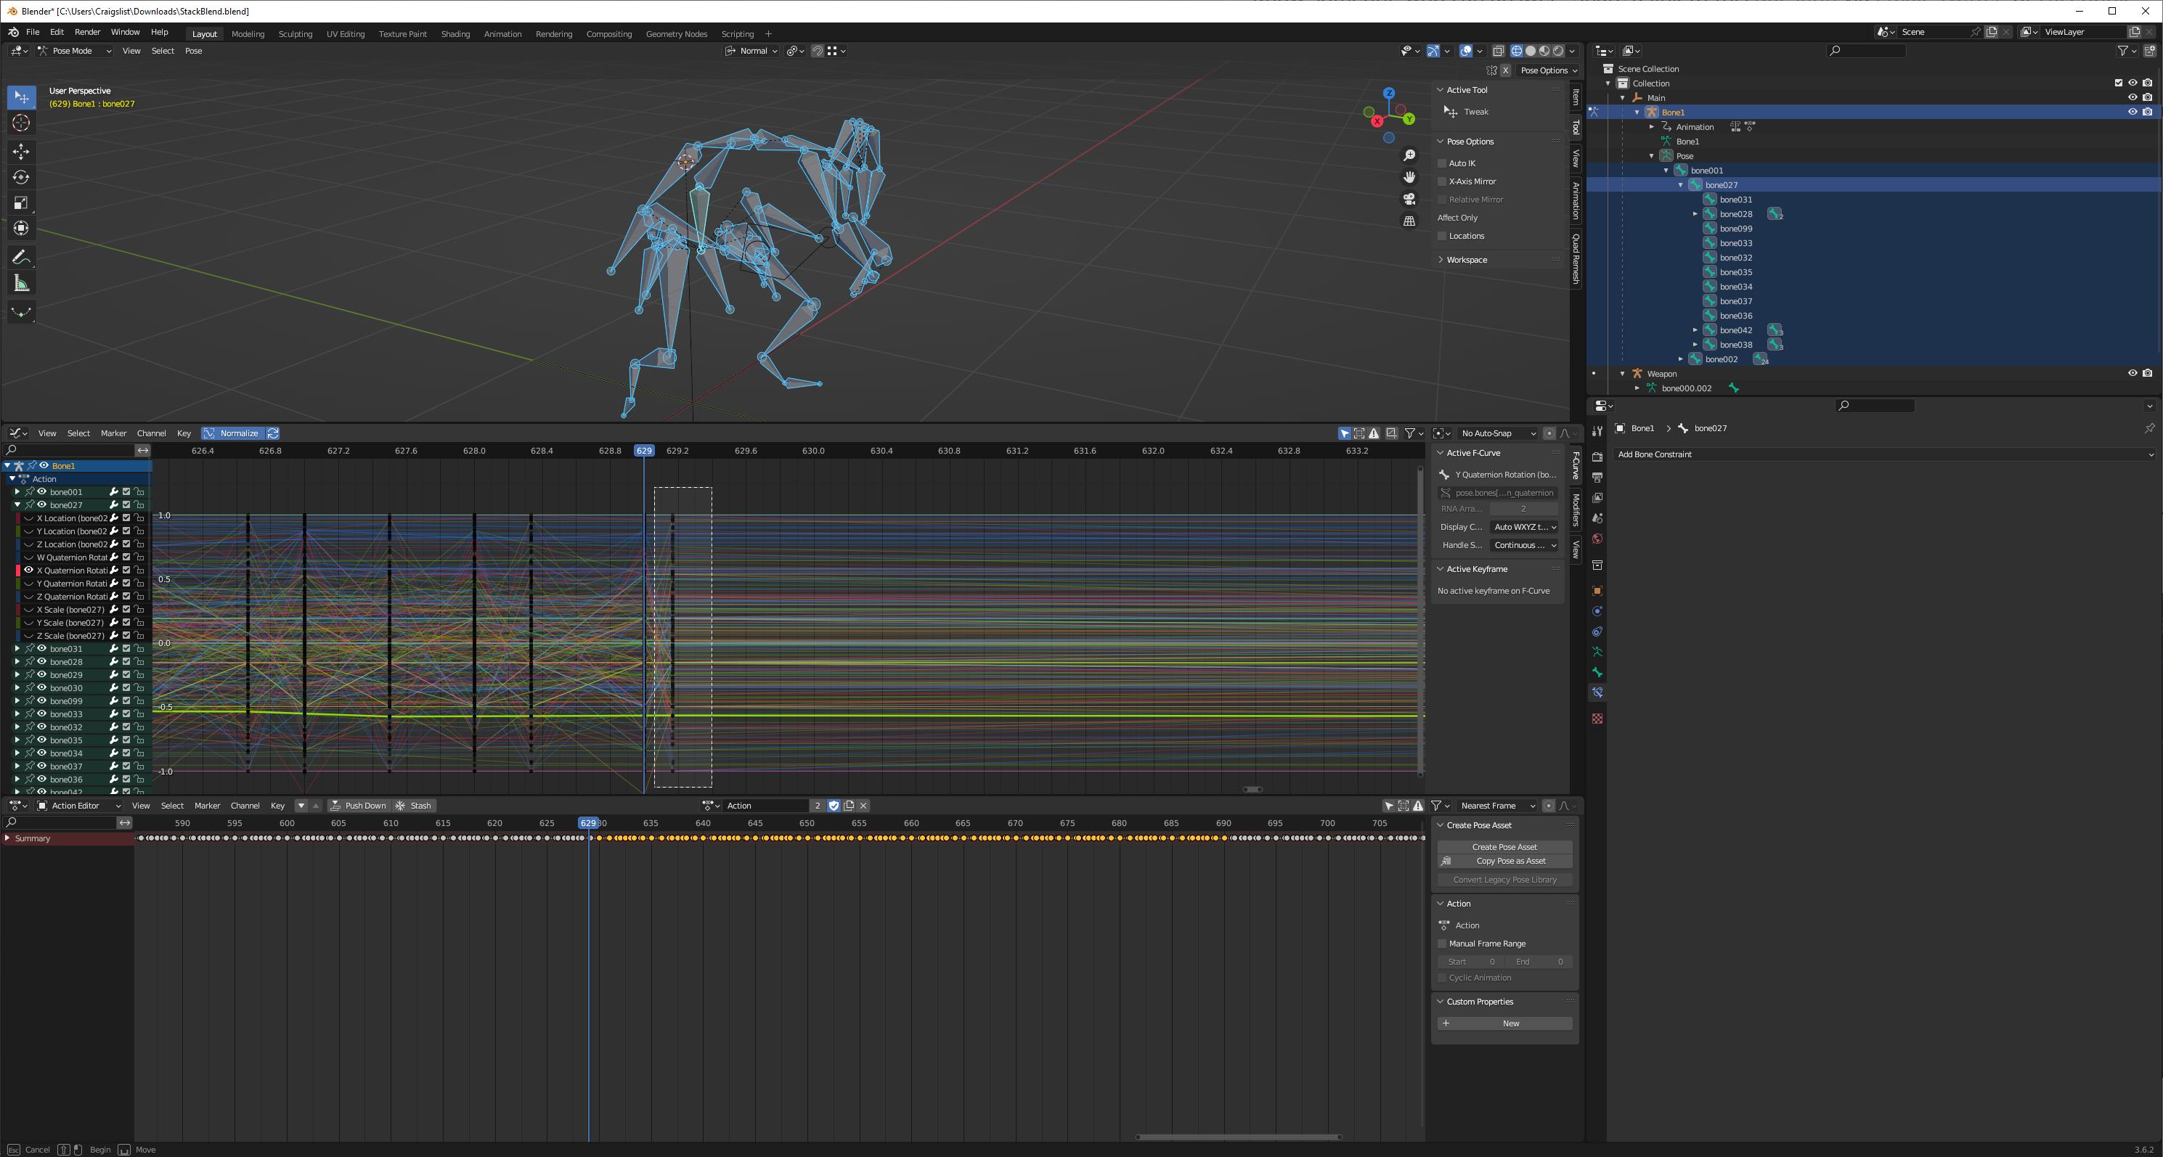Select the Cursor tool in viewport toolbar

coord(21,123)
